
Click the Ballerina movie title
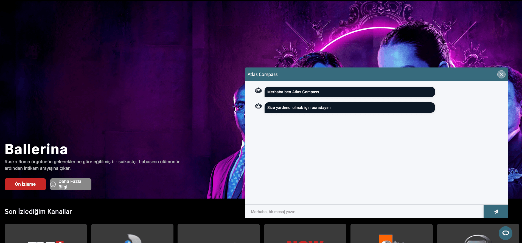(36, 149)
